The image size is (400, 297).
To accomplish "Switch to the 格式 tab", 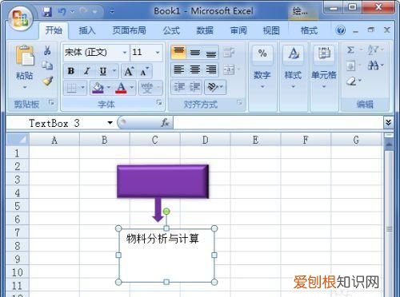I will coord(309,30).
